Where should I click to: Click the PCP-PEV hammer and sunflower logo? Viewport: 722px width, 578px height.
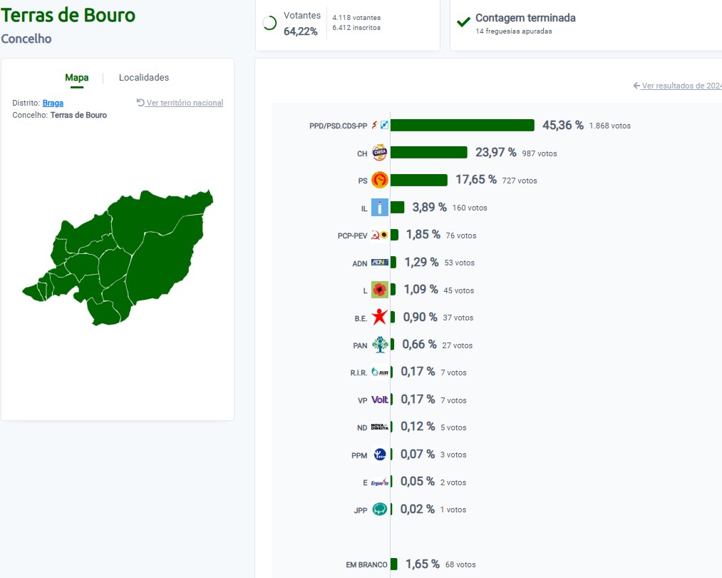pyautogui.click(x=380, y=235)
